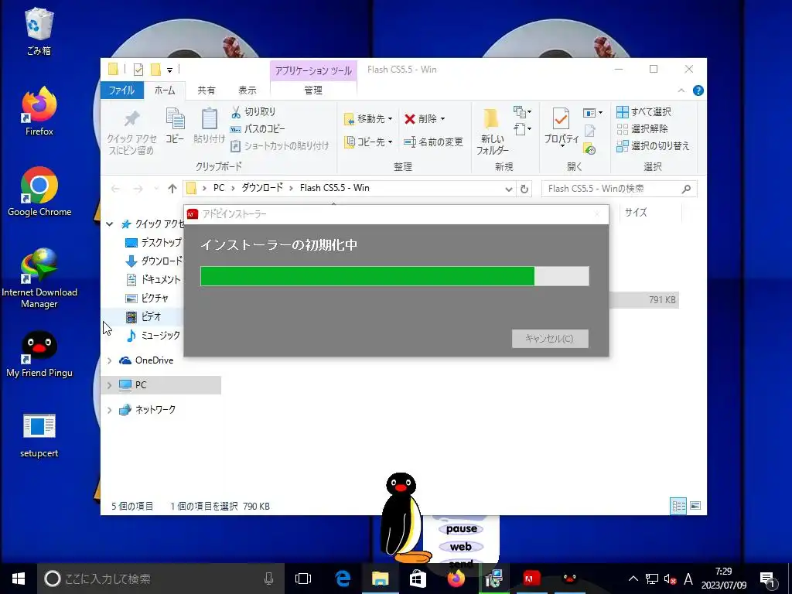This screenshot has width=792, height=594.
Task: Switch to large icons view button
Action: coord(695,506)
